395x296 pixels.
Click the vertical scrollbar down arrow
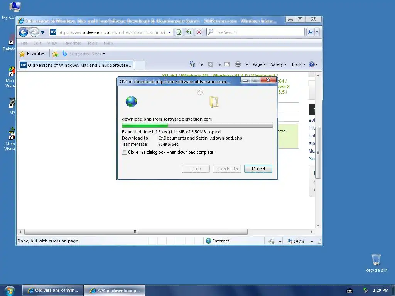coord(318,225)
